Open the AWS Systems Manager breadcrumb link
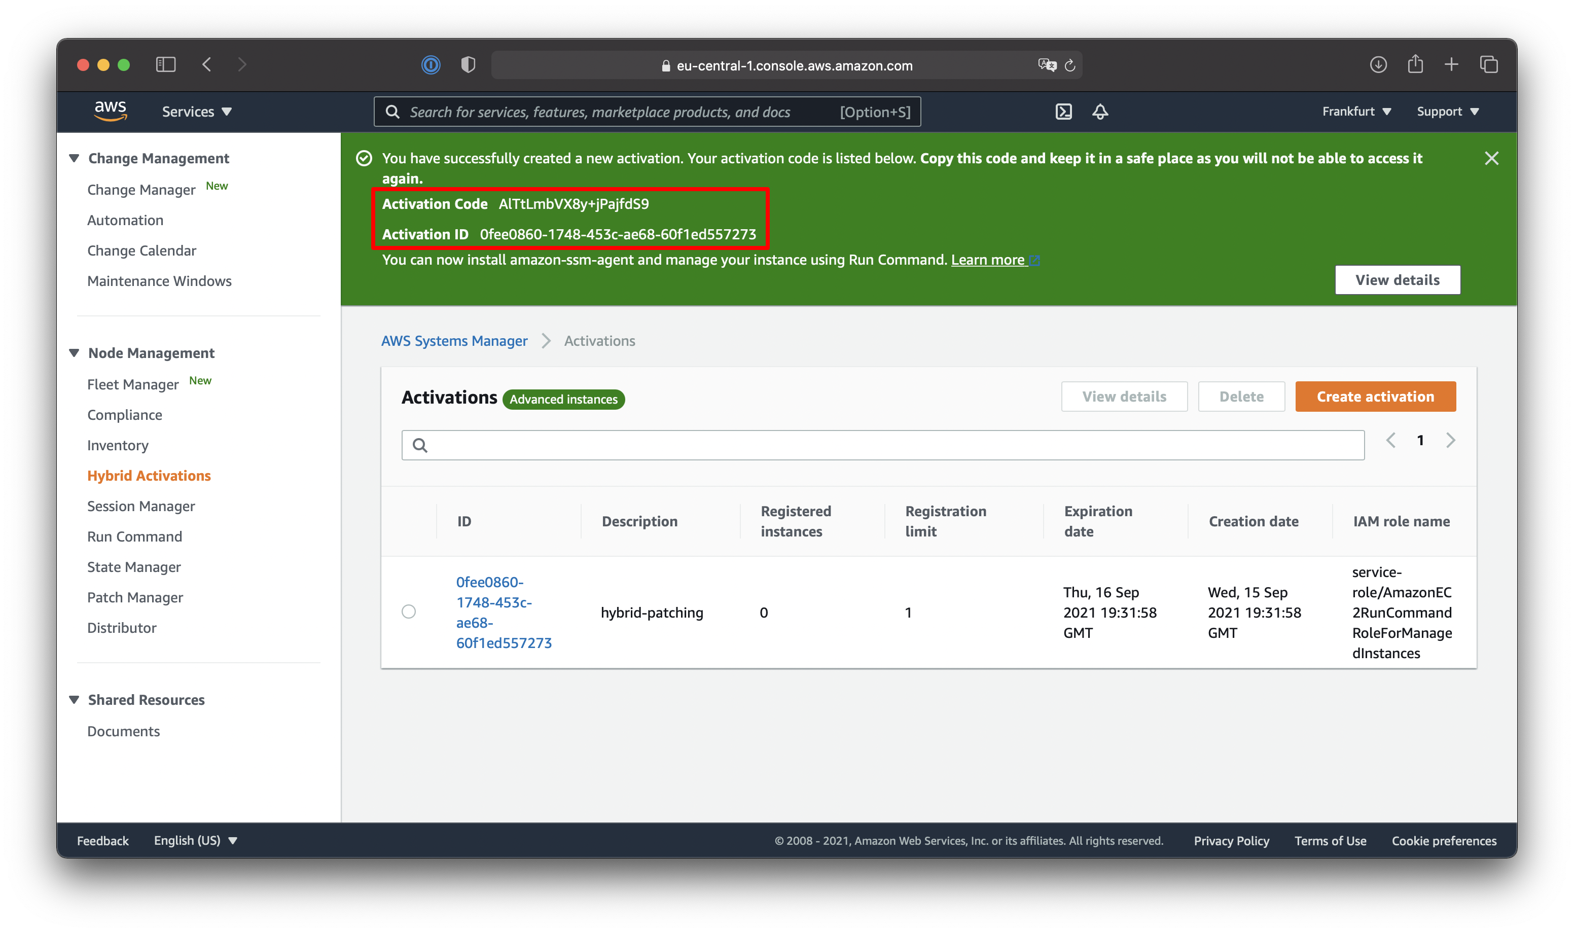Image resolution: width=1574 pixels, height=933 pixels. [x=454, y=341]
